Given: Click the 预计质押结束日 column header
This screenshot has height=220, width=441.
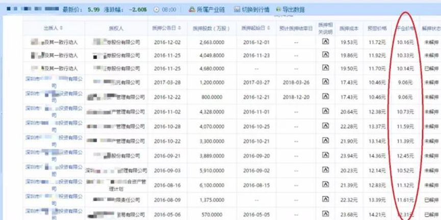Looking at the screenshot, I should [x=296, y=28].
